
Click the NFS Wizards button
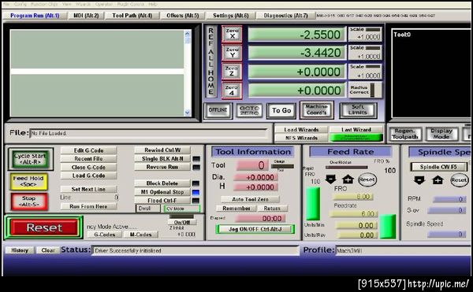(301, 138)
